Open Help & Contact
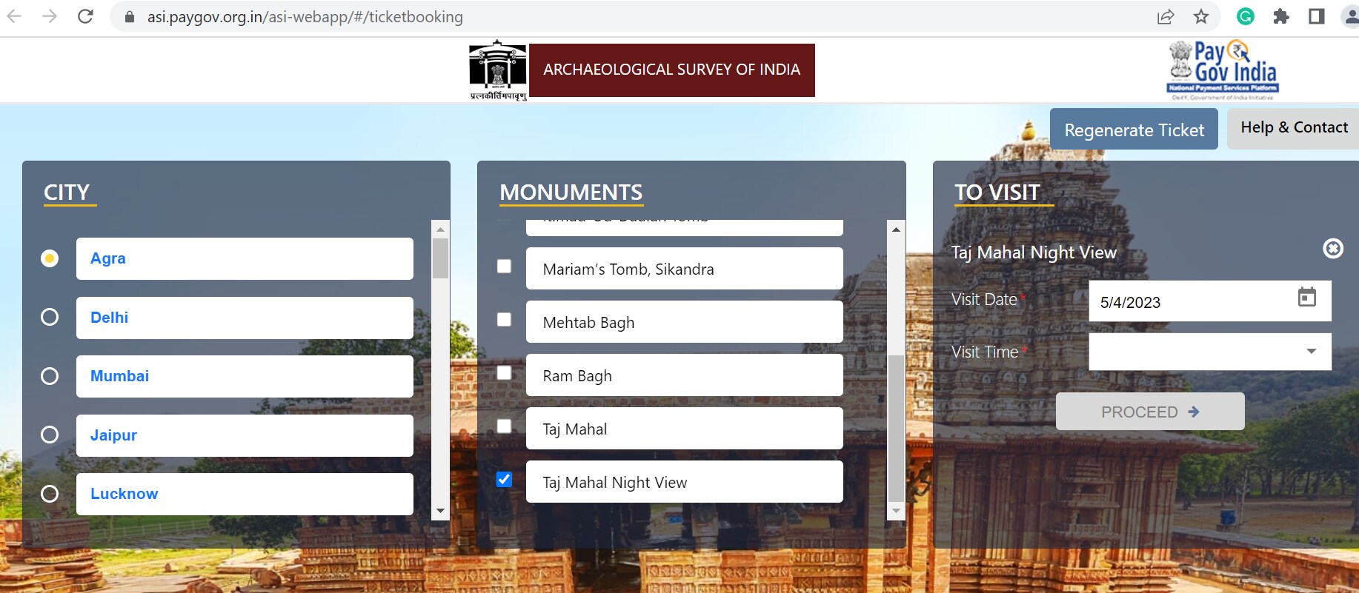 tap(1294, 128)
